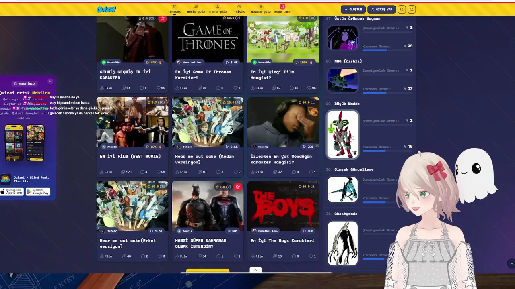This screenshot has width=515, height=289.
Task: Open Hear me out cake(Erkek versiyon) title
Action: (128, 243)
